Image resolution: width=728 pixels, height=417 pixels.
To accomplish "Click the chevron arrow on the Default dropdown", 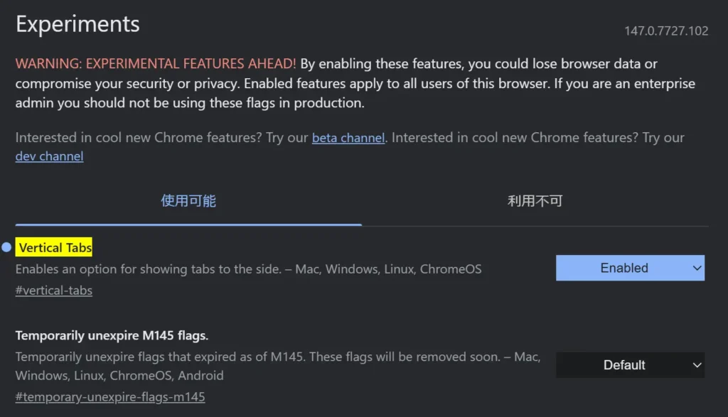I will coord(695,365).
